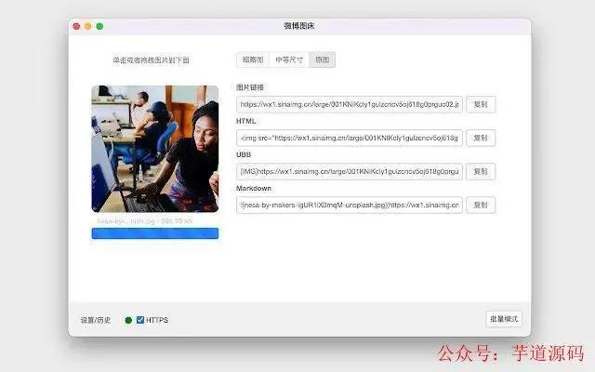Viewport: 595px width, 372px height.
Task: Click the UBB label
Action: coord(244,154)
